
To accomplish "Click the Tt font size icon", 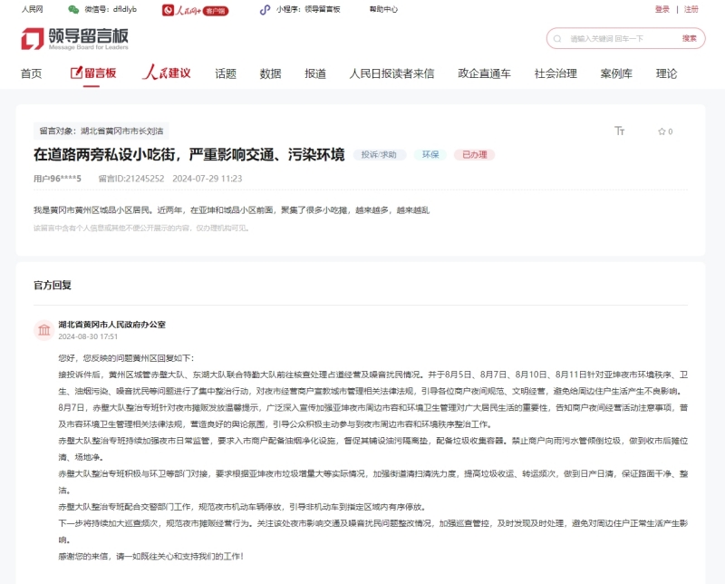I will [x=620, y=132].
